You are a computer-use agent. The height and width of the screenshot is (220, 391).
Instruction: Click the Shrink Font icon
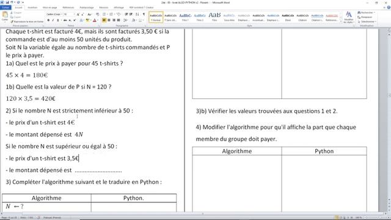82,15
